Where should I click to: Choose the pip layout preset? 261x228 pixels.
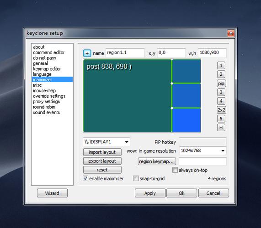click(221, 83)
